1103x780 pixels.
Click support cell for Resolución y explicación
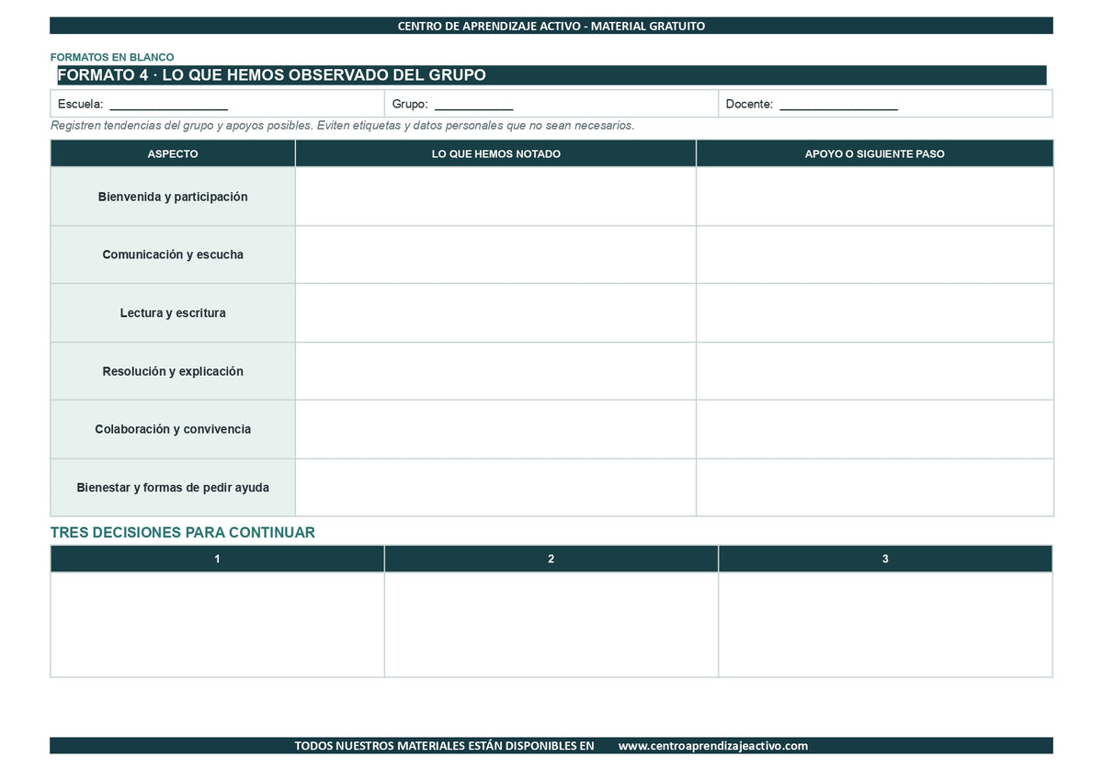[x=875, y=371]
